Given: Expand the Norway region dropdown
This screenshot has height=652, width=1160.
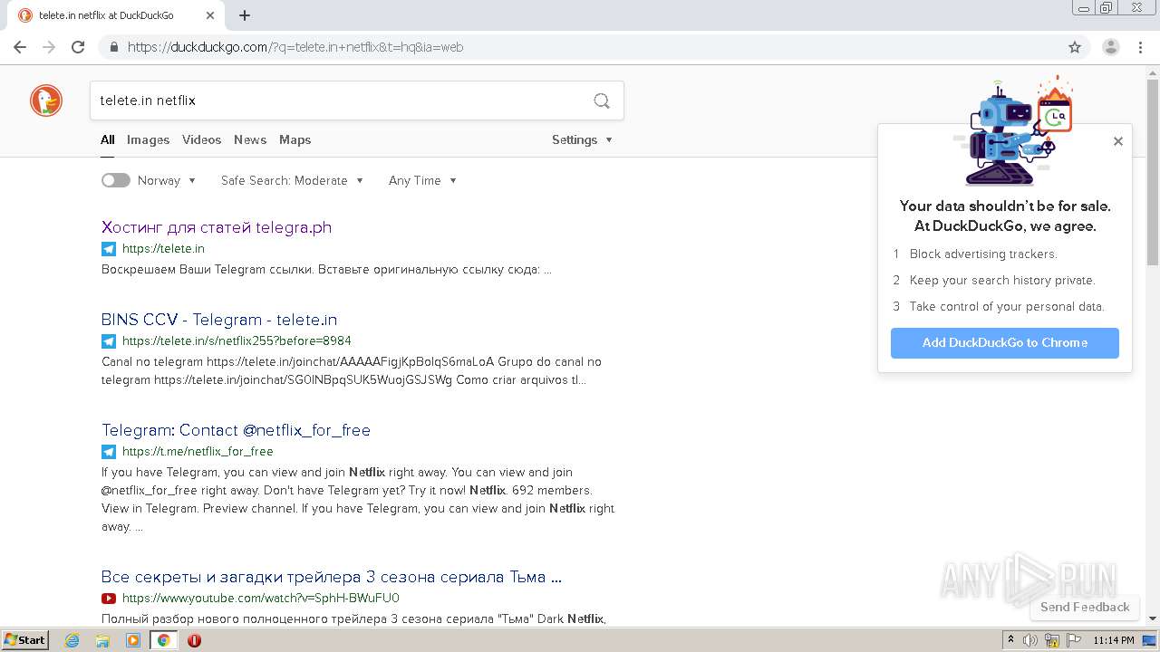Looking at the screenshot, I should [167, 180].
